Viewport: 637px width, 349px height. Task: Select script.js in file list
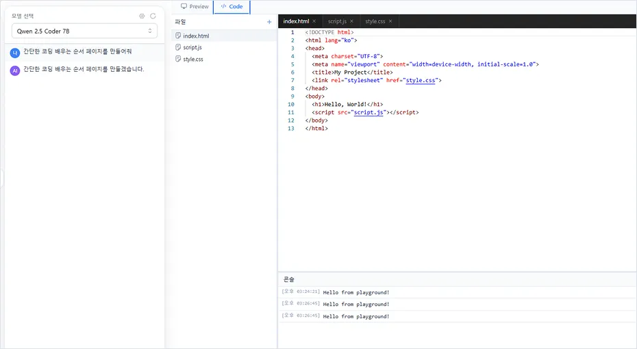pos(224,47)
